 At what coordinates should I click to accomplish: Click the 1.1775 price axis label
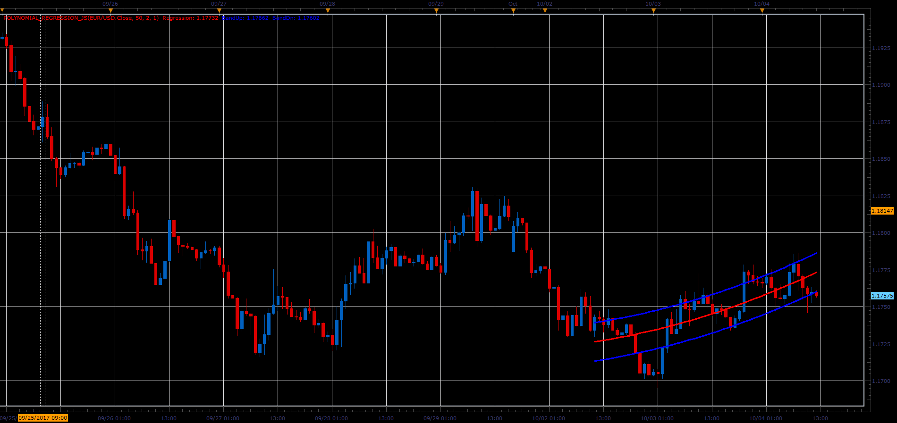click(881, 270)
